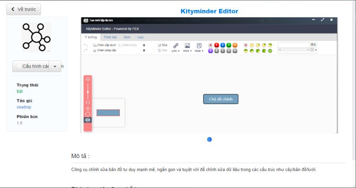The width and height of the screenshot is (356, 188).
Task: Open the seadrop author link
Action: (24, 107)
